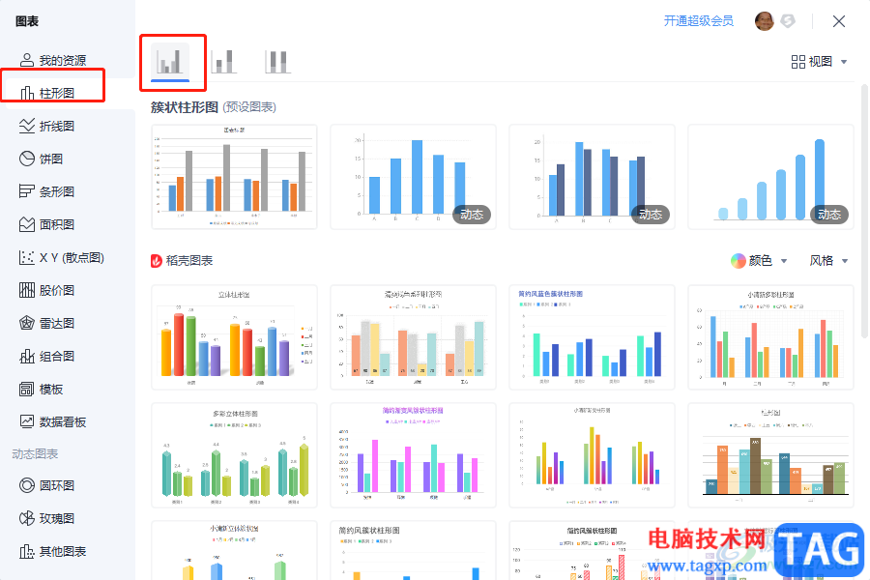Pick the two-series blue dynamic column chart

click(x=592, y=177)
